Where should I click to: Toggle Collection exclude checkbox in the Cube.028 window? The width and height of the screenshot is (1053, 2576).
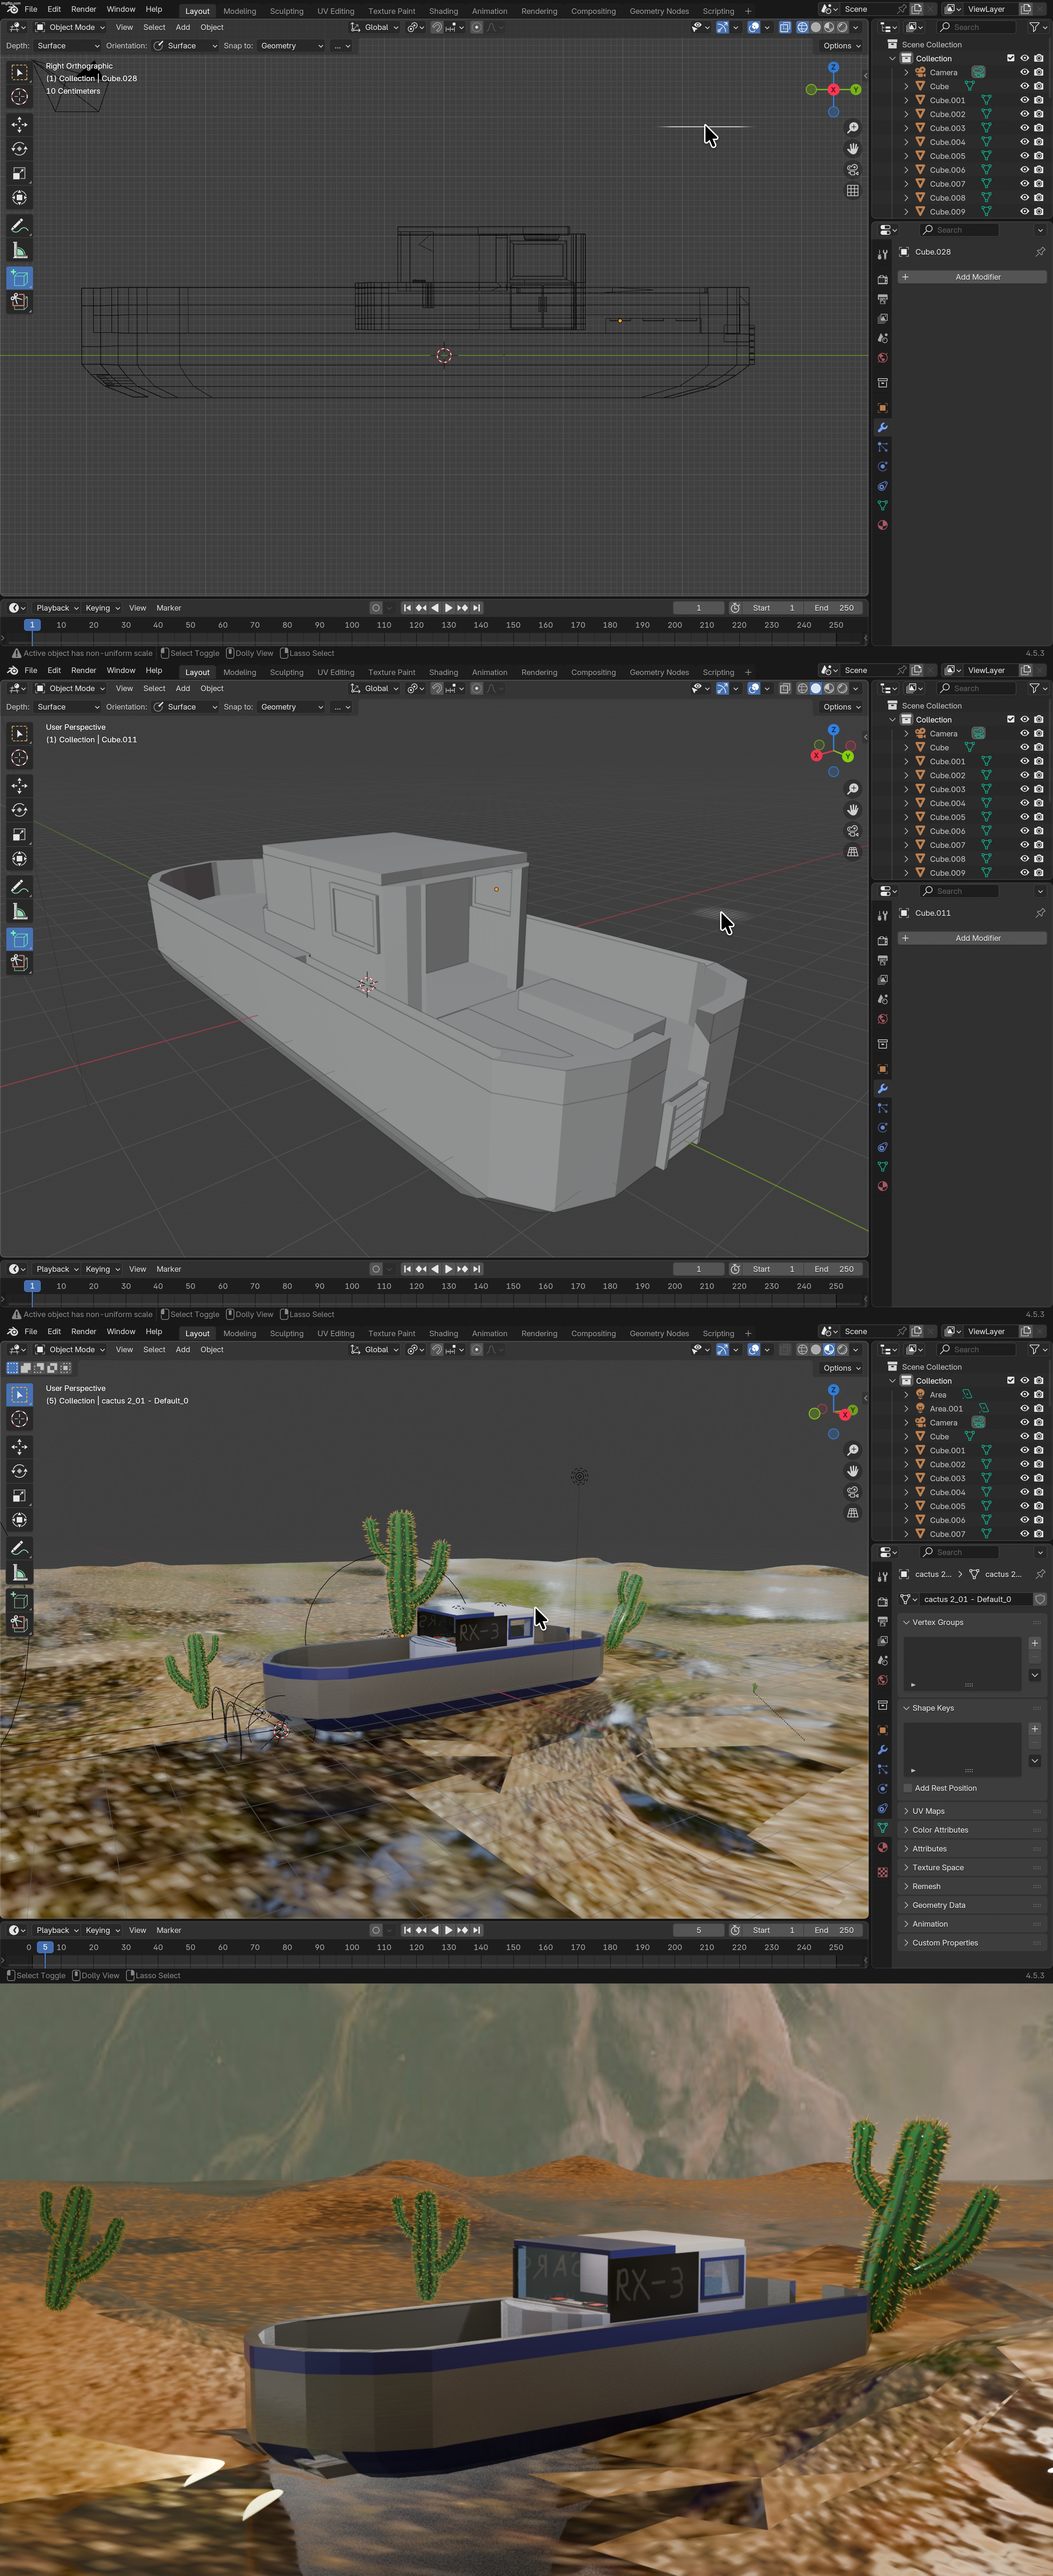[1010, 58]
